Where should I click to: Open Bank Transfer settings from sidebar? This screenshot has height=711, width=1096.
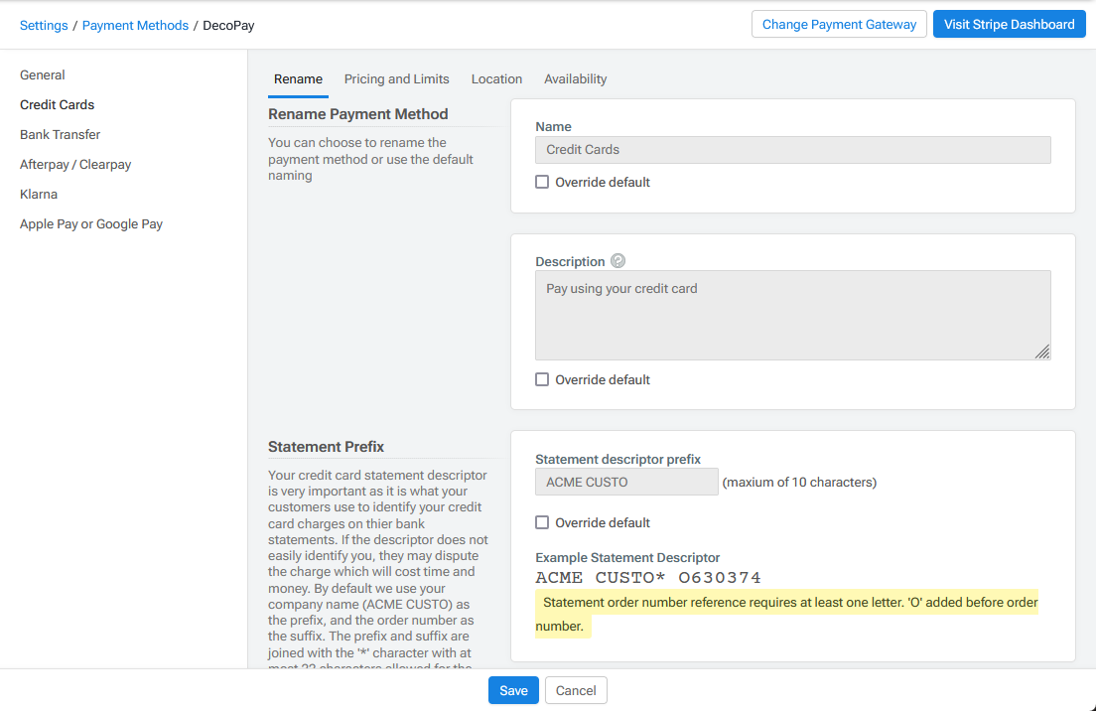tap(60, 134)
